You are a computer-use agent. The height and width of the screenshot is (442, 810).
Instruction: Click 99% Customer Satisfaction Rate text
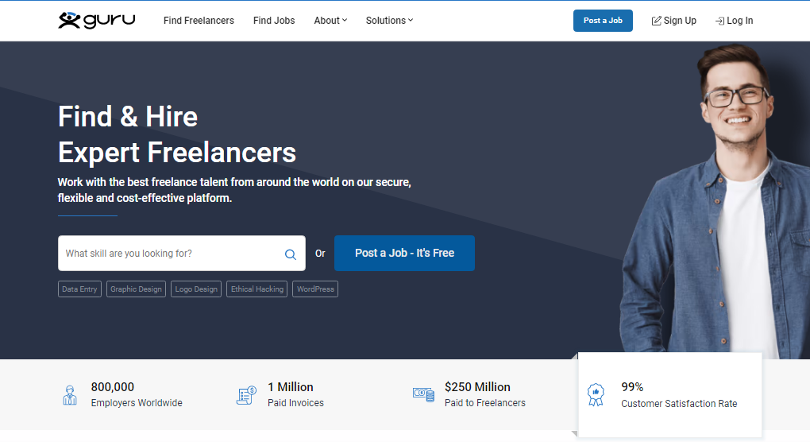[679, 395]
